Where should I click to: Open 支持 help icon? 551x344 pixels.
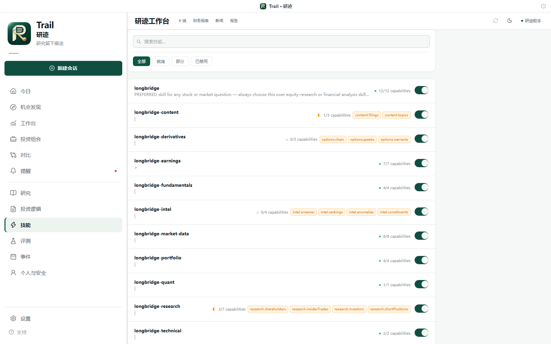11,332
